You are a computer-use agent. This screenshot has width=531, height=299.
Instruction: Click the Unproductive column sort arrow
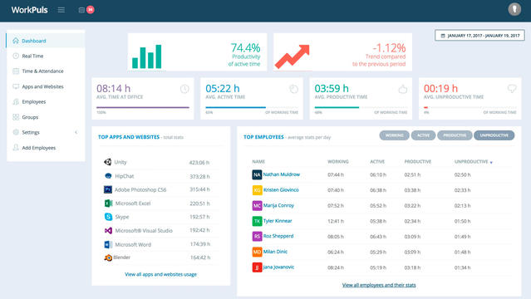(491, 163)
